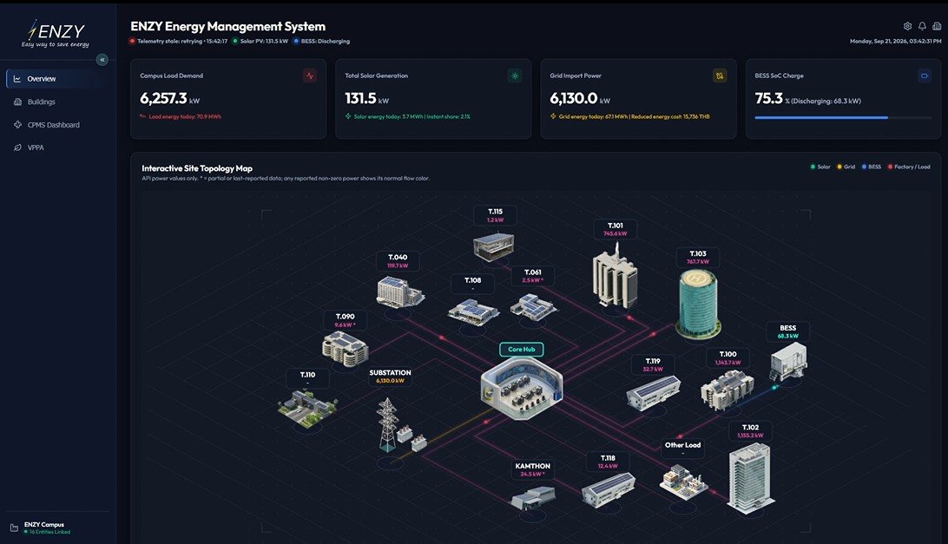Open settings gear icon in header
The width and height of the screenshot is (948, 544).
[x=907, y=26]
